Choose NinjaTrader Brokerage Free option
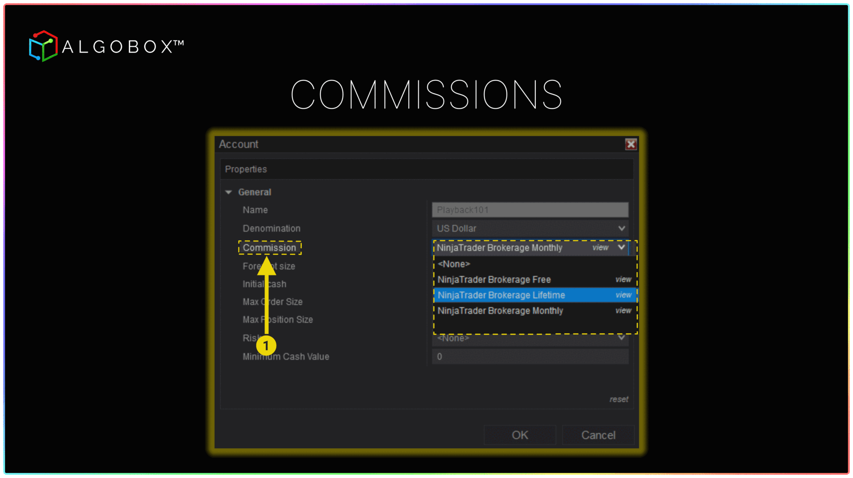 pyautogui.click(x=494, y=280)
